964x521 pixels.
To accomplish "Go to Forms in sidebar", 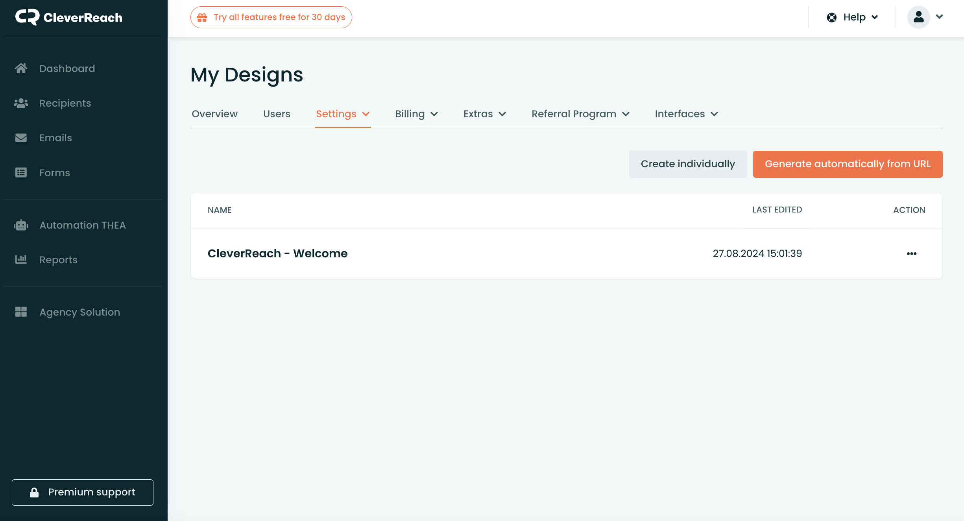I will point(54,173).
